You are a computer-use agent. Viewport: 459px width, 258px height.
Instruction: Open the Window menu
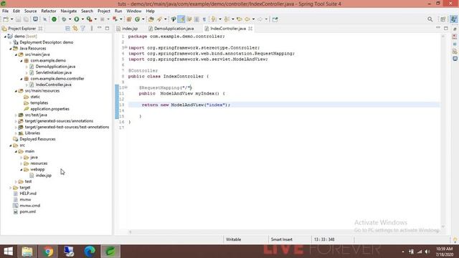point(134,11)
